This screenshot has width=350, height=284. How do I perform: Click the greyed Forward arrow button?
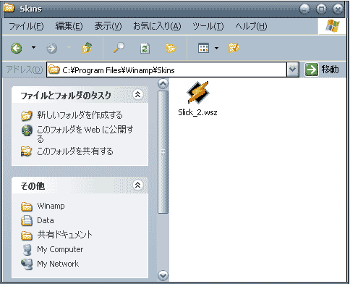point(52,48)
